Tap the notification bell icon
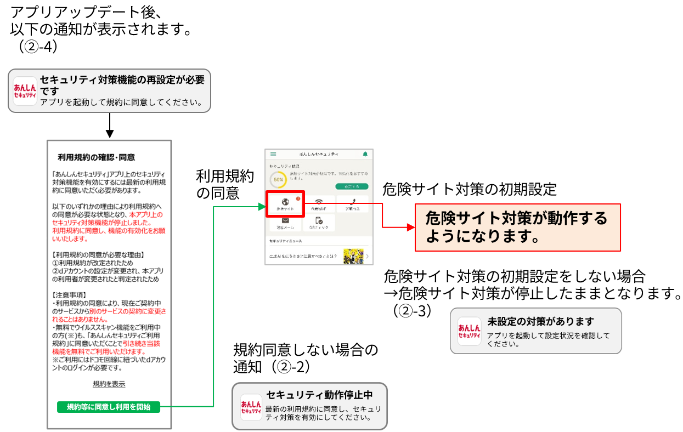 [365, 155]
